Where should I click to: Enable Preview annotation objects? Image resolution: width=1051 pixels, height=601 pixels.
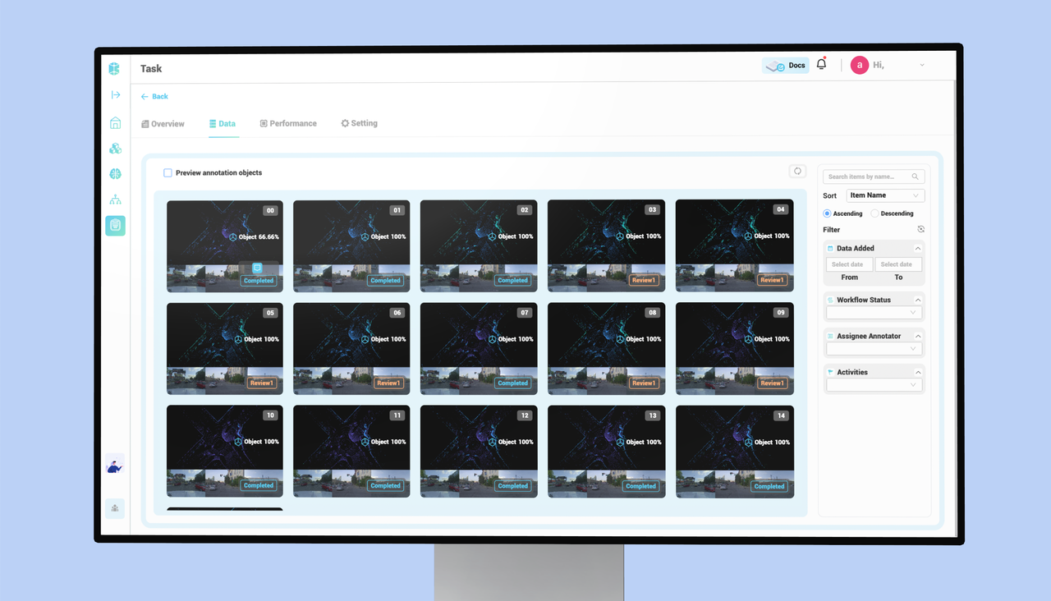tap(168, 172)
